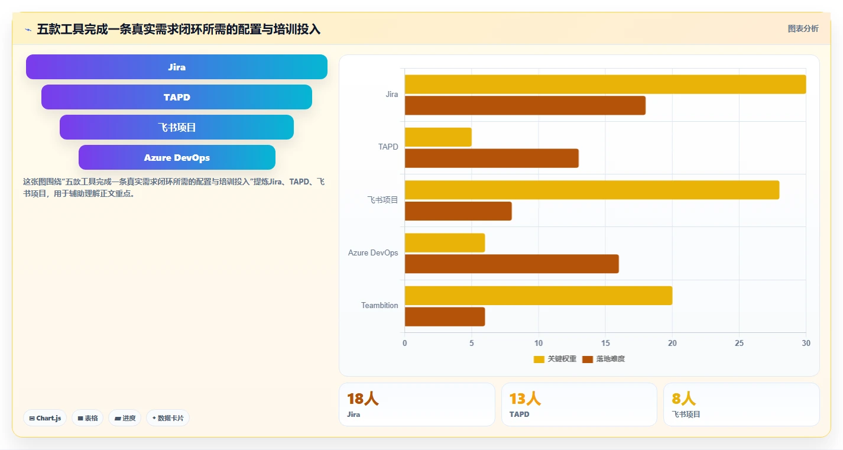
Task: Click Azure DevOps's yellow 关键权重 bar
Action: tap(445, 242)
